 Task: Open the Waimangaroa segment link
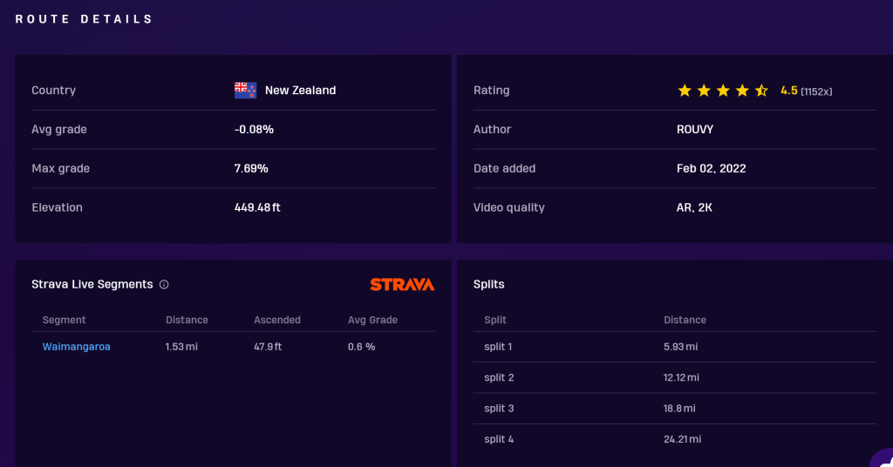(77, 347)
